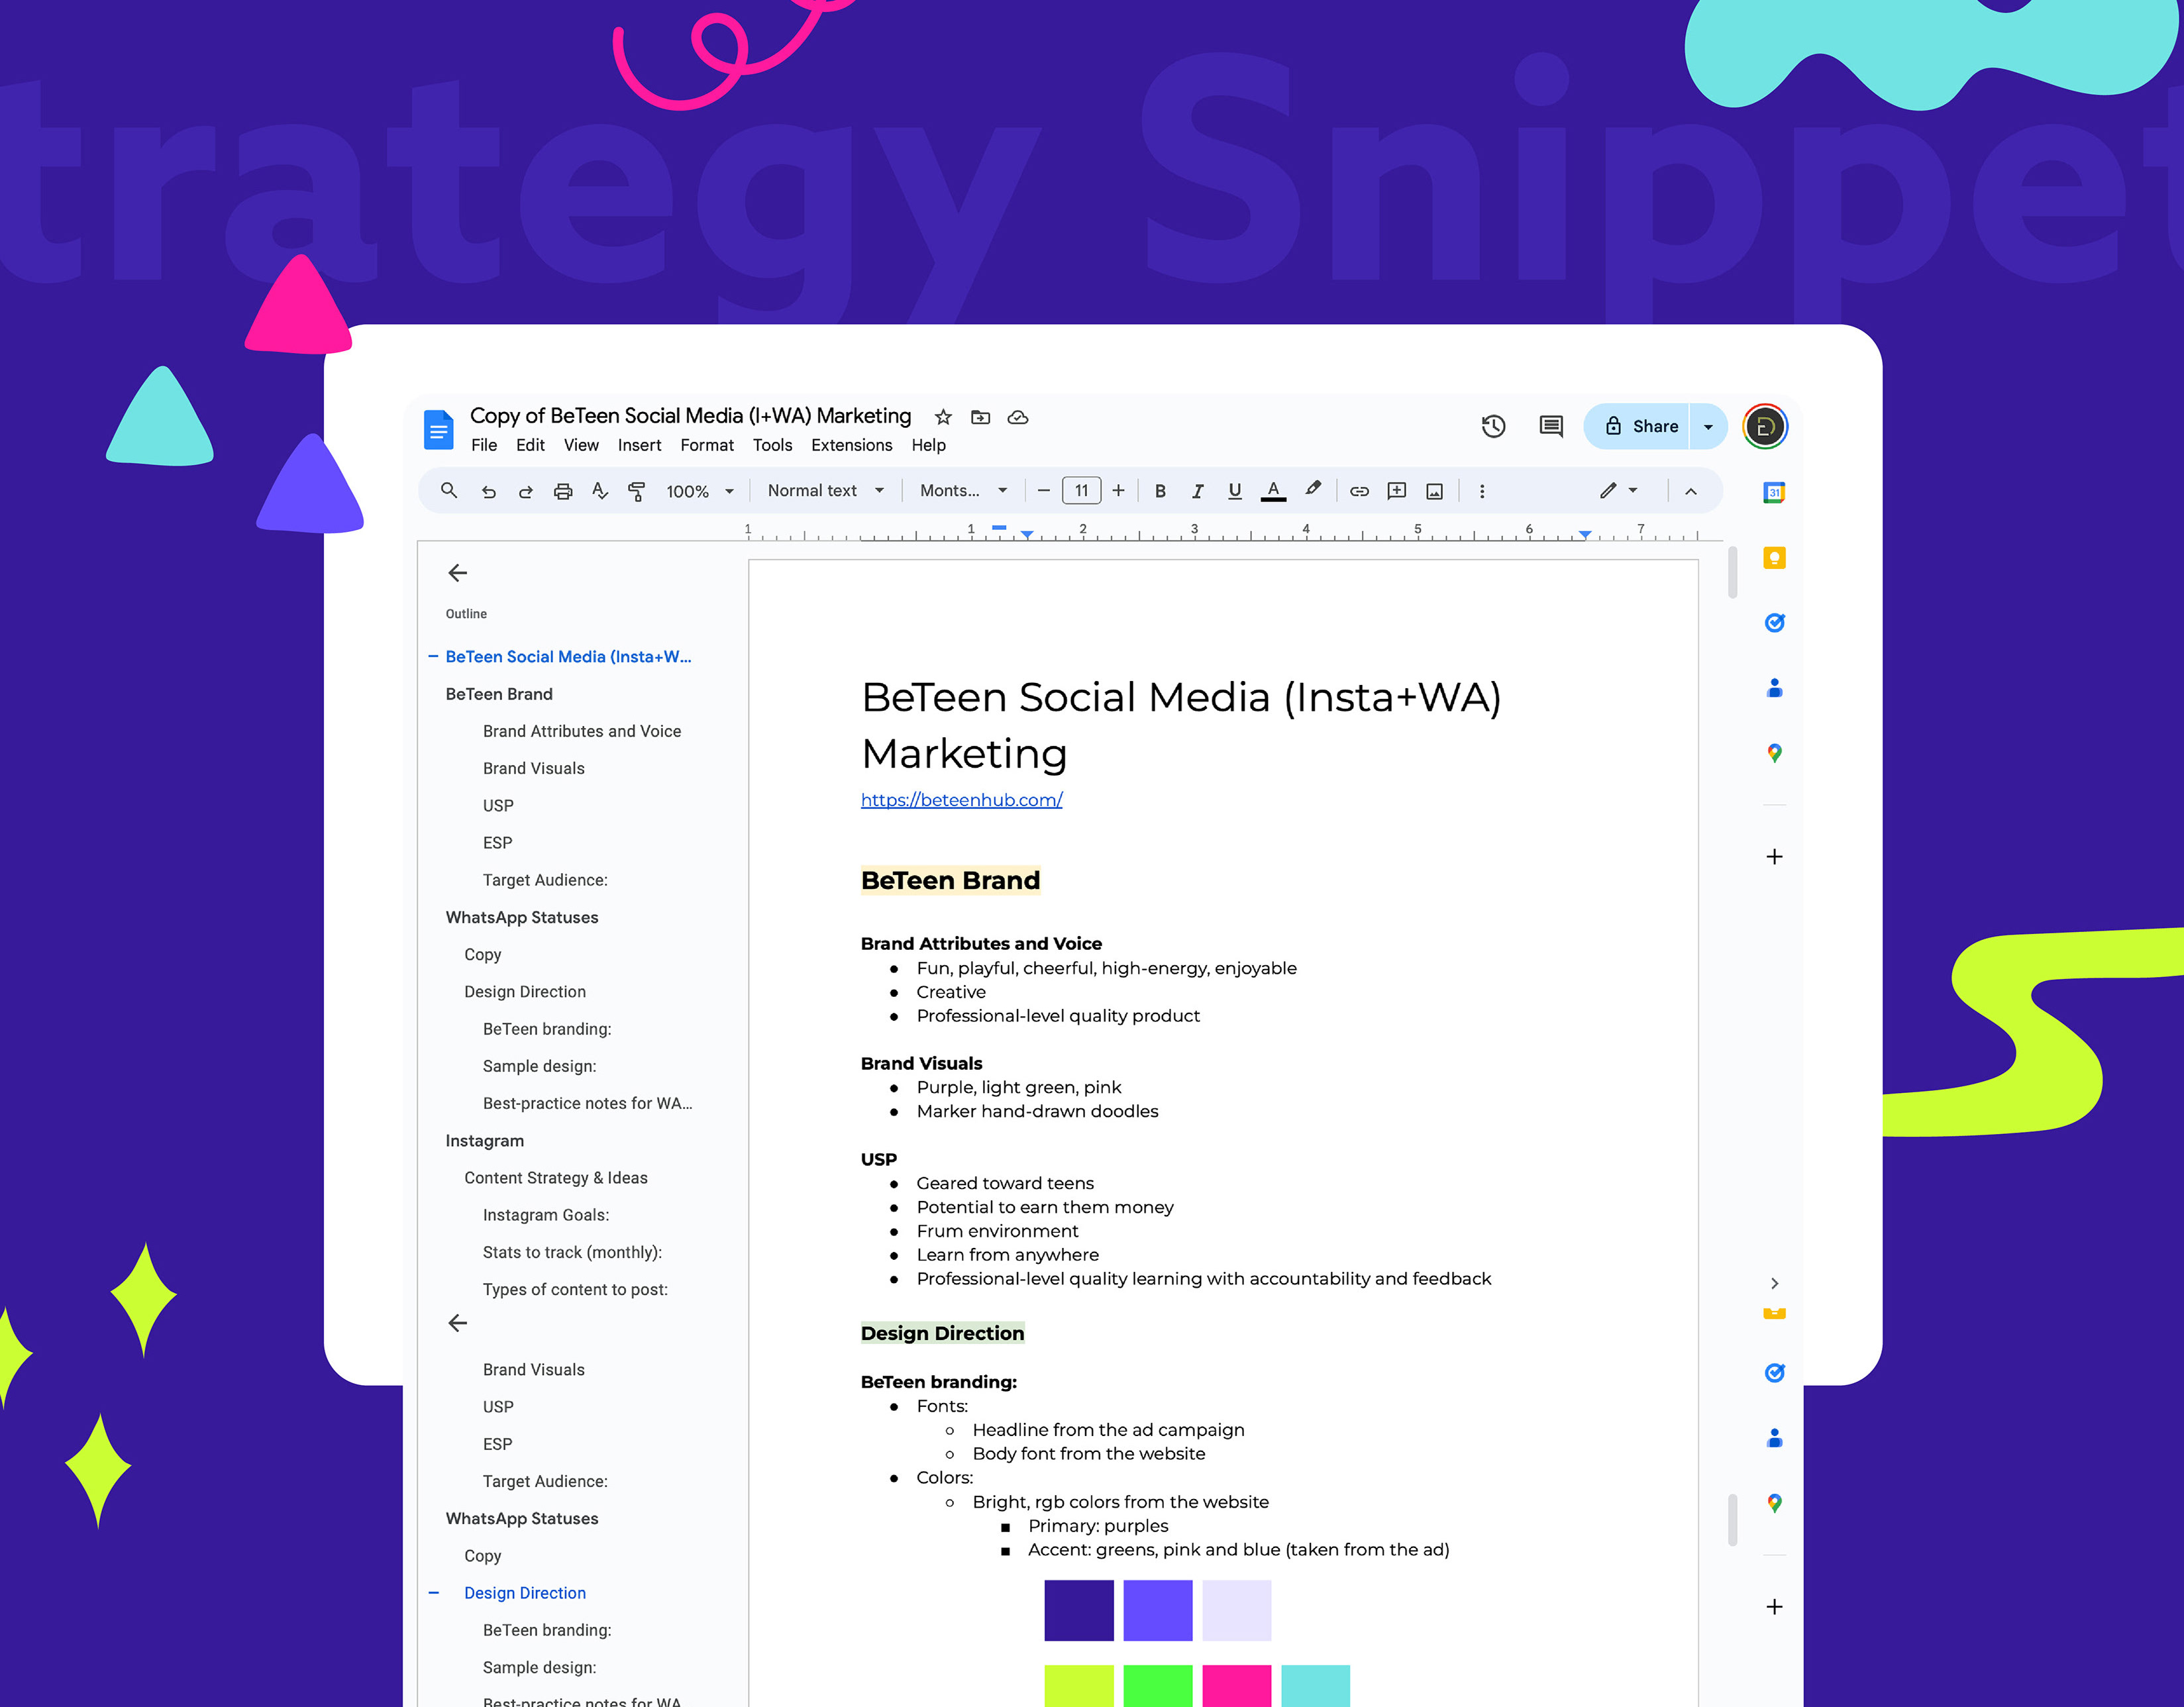Open highlight color pen tool
The width and height of the screenshot is (2184, 1707).
click(x=1313, y=489)
